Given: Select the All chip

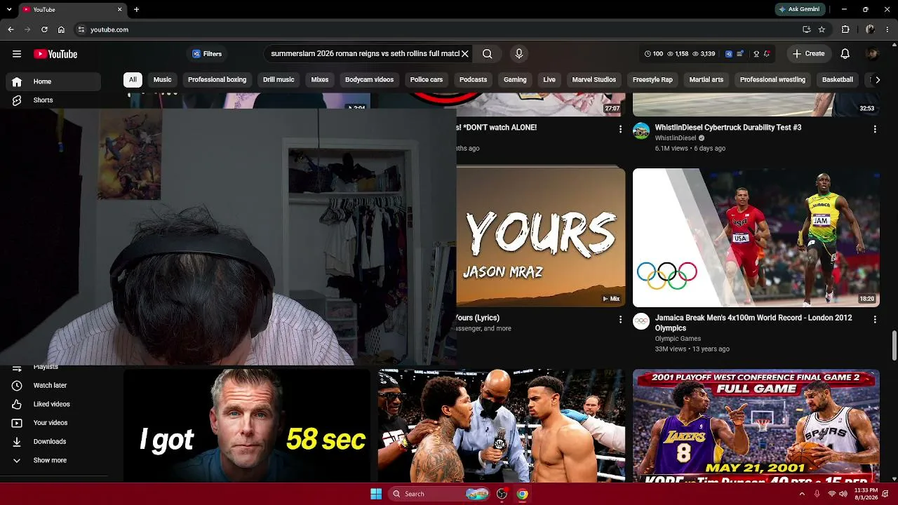Looking at the screenshot, I should 133,80.
